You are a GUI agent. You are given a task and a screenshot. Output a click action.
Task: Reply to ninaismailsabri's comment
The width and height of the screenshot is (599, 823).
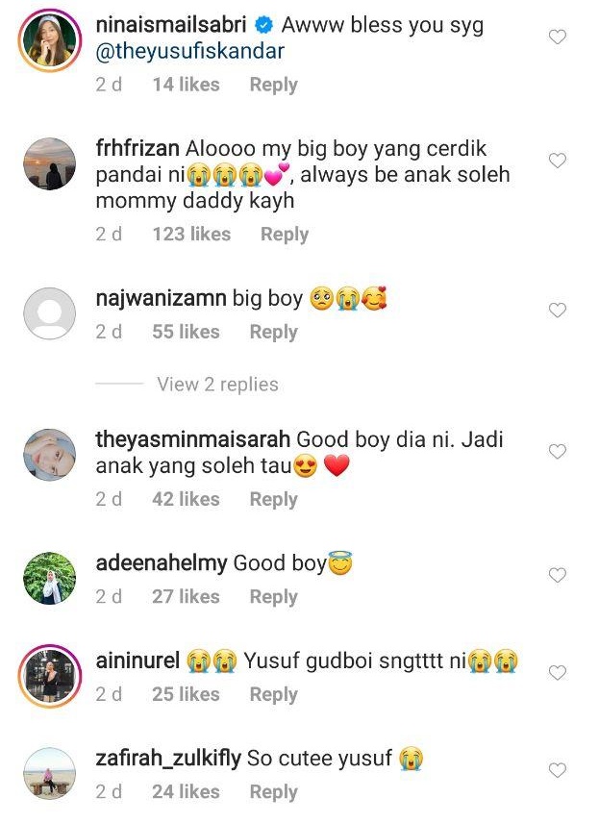click(273, 85)
